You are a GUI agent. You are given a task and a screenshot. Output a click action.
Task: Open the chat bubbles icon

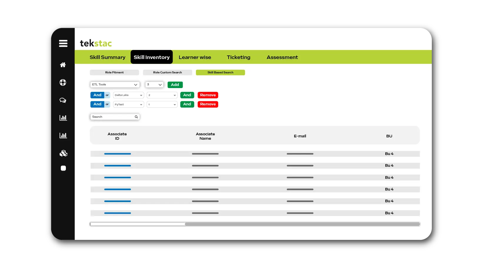[x=63, y=100]
